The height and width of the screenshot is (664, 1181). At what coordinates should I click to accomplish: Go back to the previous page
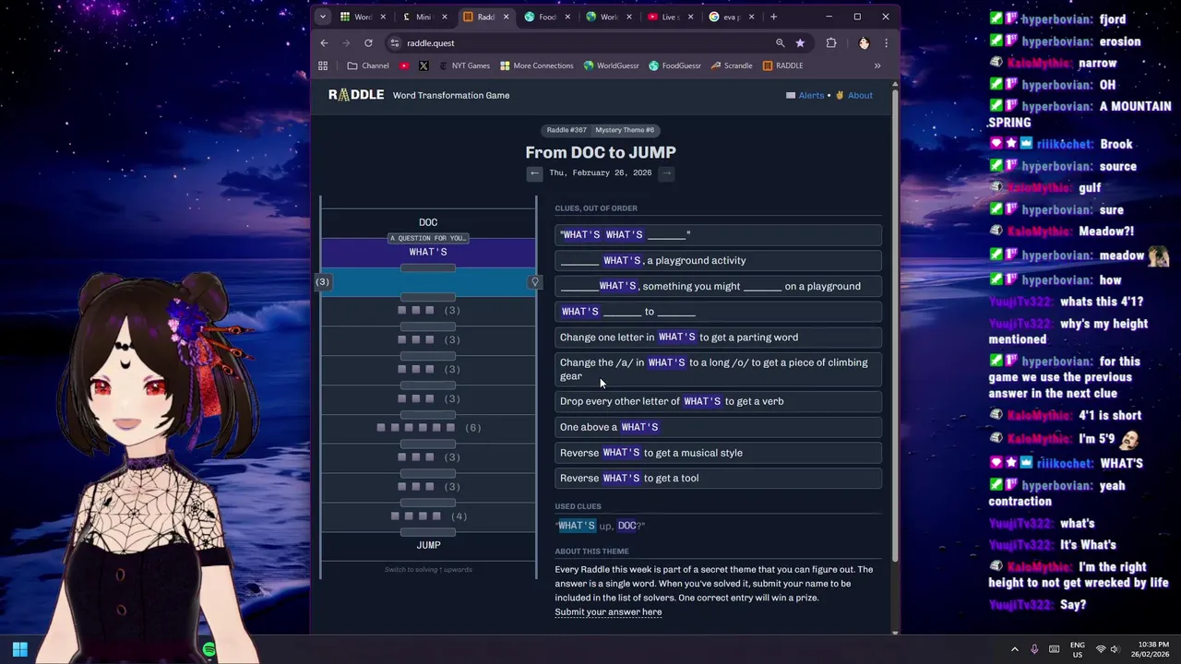[x=324, y=43]
